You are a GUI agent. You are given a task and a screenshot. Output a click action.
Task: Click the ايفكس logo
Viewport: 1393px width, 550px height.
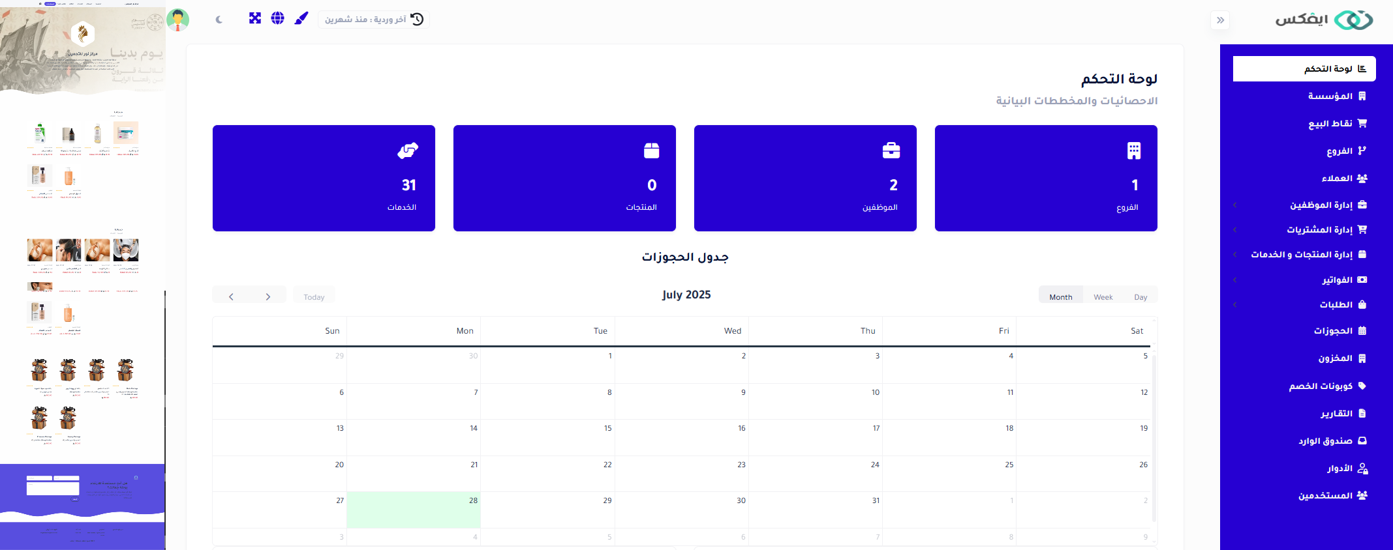tap(1324, 20)
